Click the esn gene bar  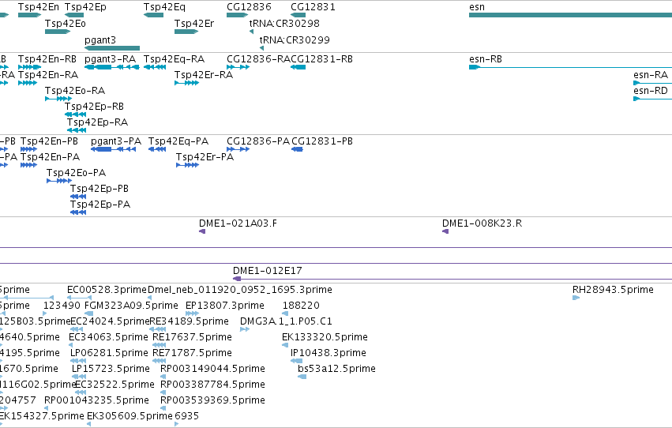(570, 15)
